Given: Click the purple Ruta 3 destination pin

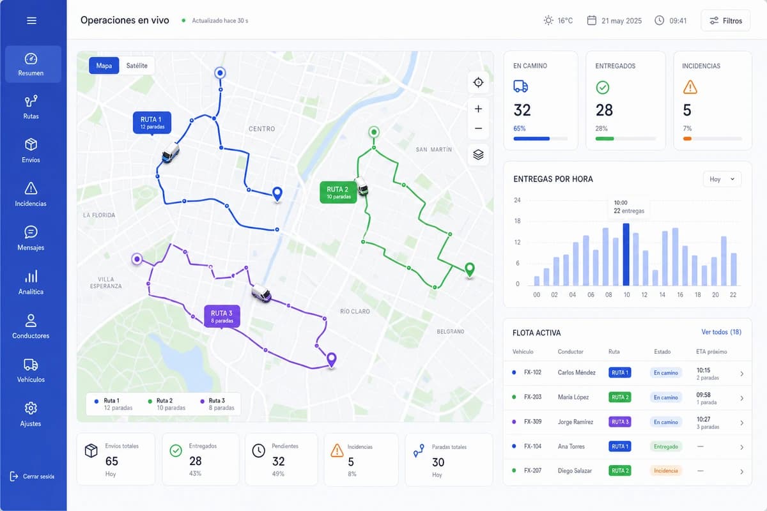Looking at the screenshot, I should click(331, 360).
